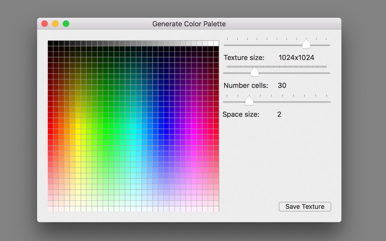Zoom the window with the green button
The width and height of the screenshot is (386, 241).
[x=66, y=24]
